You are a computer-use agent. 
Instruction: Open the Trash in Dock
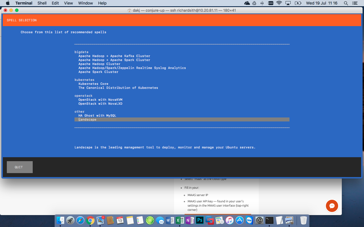point(303,220)
